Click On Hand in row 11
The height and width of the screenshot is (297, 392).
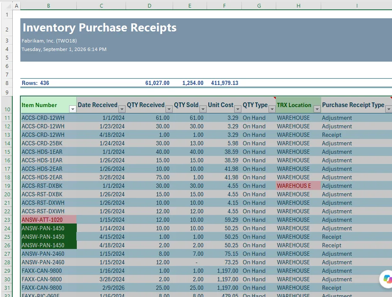[259, 118]
